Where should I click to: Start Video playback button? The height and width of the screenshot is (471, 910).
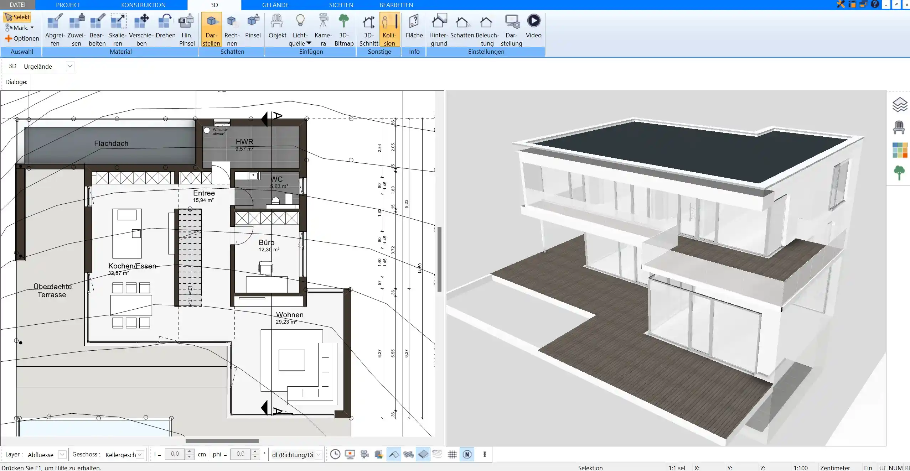click(533, 26)
